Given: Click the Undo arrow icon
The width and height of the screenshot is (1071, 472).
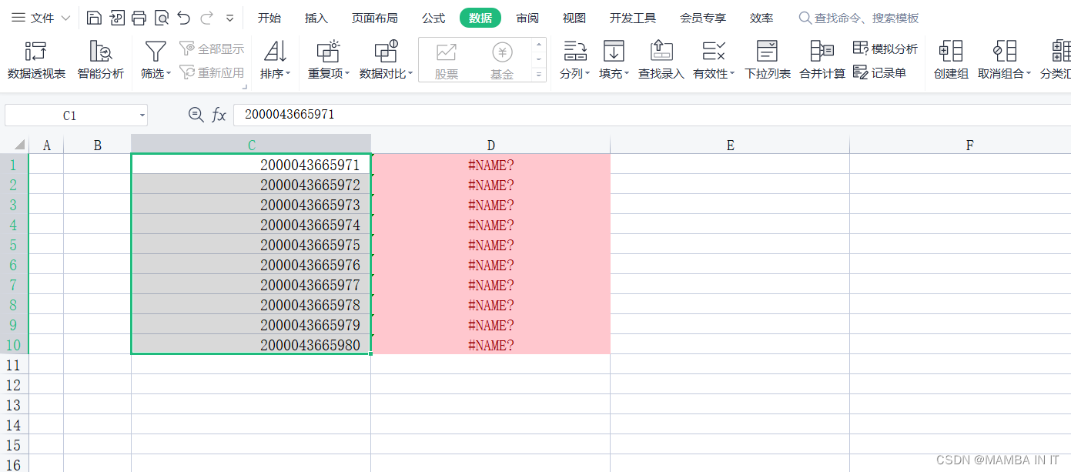Looking at the screenshot, I should coord(183,18).
